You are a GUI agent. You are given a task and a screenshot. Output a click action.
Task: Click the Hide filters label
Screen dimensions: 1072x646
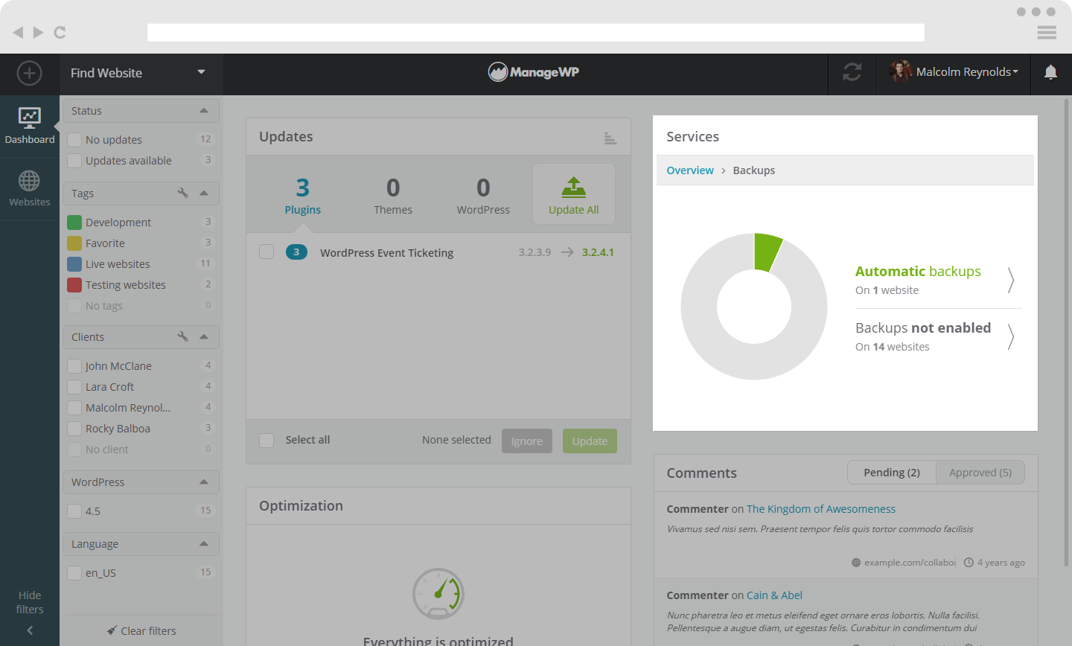[30, 602]
